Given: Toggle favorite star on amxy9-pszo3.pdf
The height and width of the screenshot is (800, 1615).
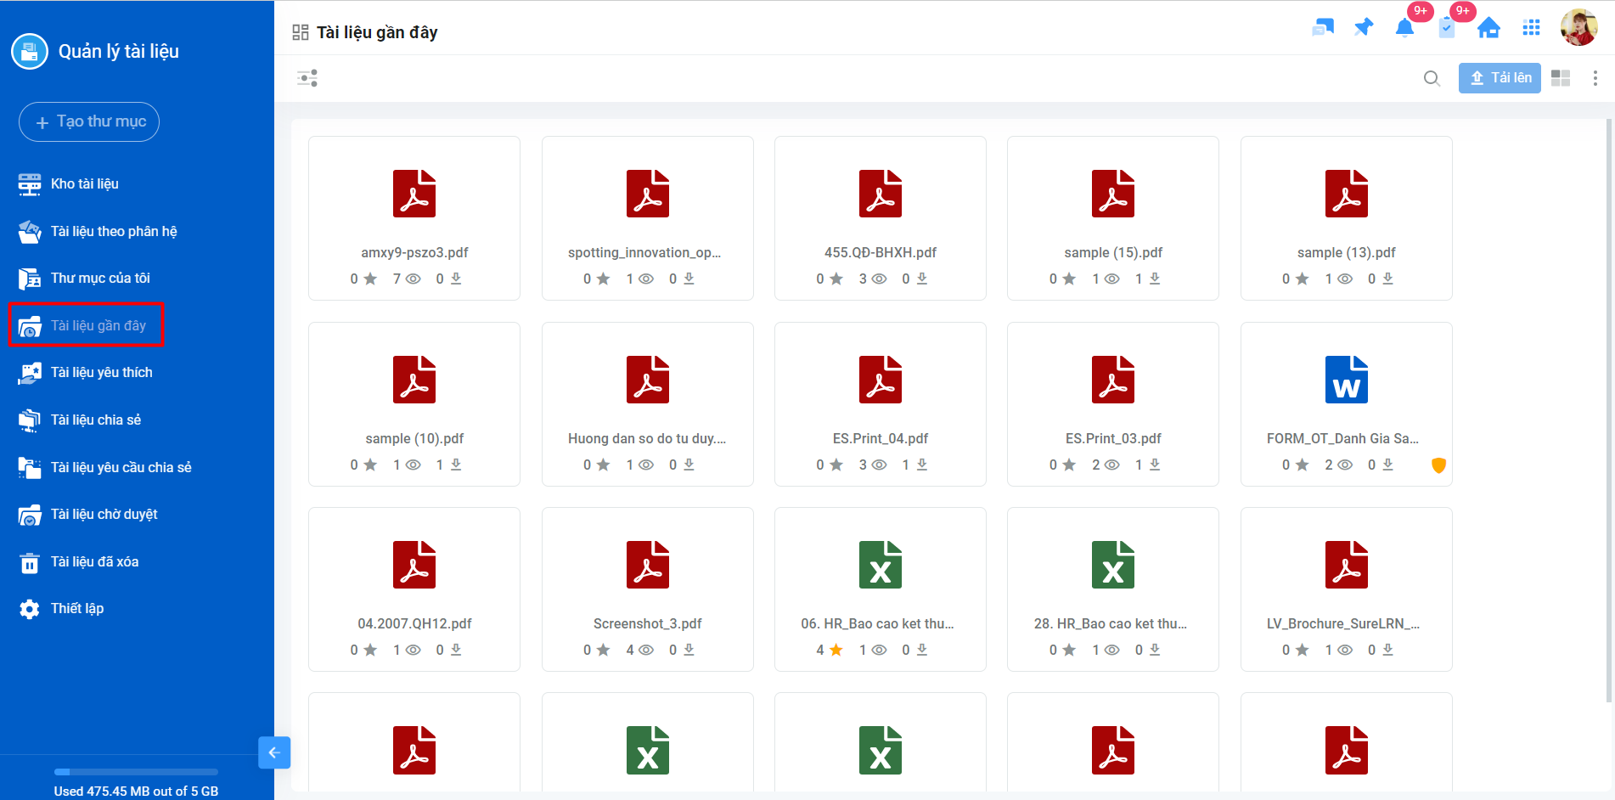Looking at the screenshot, I should [370, 279].
